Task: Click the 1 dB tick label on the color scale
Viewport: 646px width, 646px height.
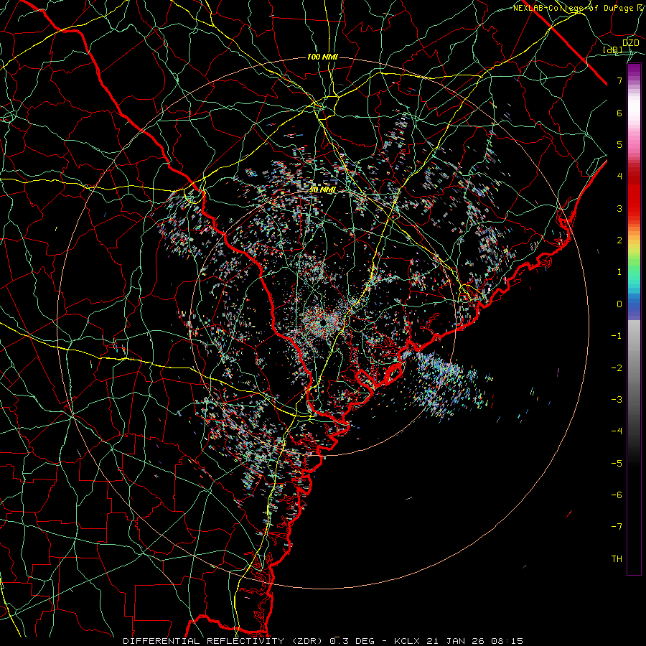Action: (619, 272)
